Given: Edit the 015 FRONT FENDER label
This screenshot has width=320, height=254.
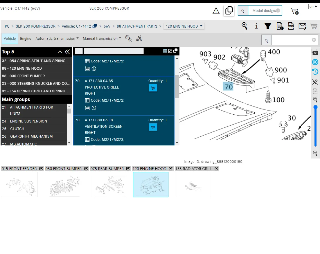Looking at the screenshot, I should click(41, 169).
